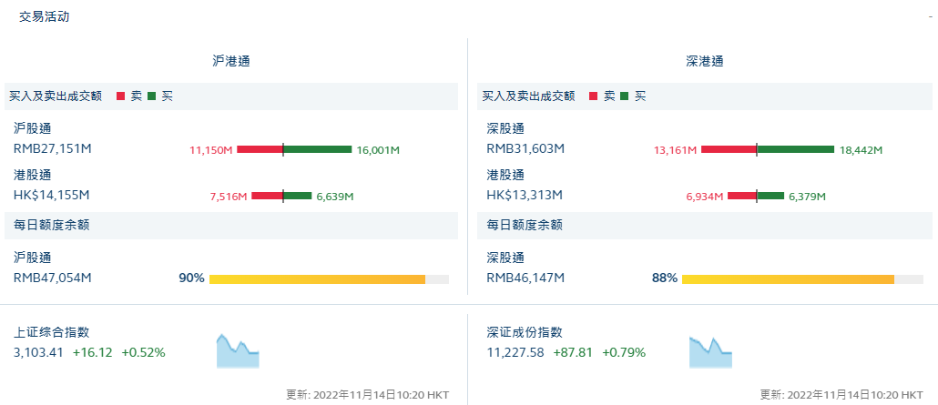Click the red 卖 legend swatch under 沪港通
Image resolution: width=938 pixels, height=405 pixels.
[x=121, y=96]
